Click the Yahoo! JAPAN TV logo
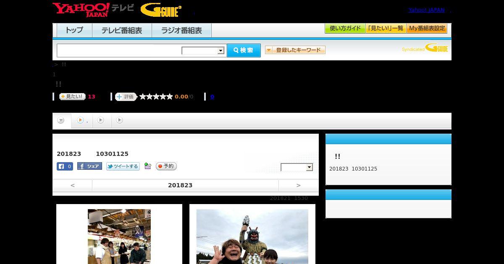The image size is (504, 264). click(93, 10)
